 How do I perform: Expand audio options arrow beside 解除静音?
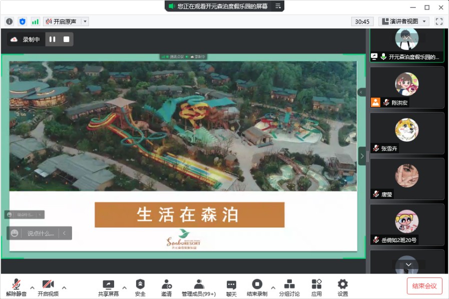pyautogui.click(x=32, y=287)
